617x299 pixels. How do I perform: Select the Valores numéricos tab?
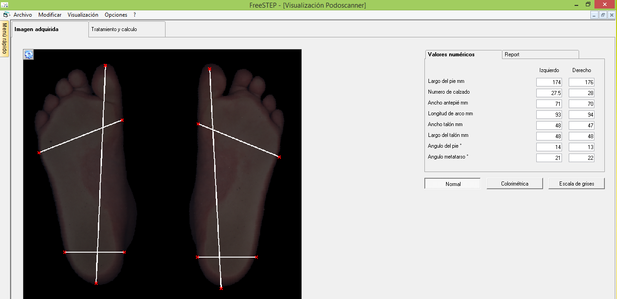click(x=464, y=54)
